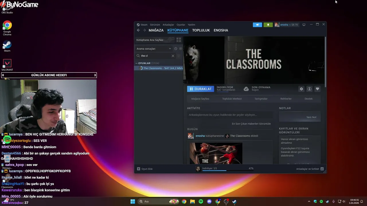Sort library by recent activity clock icon
Viewport: 367px width, 206px height.
[176, 49]
